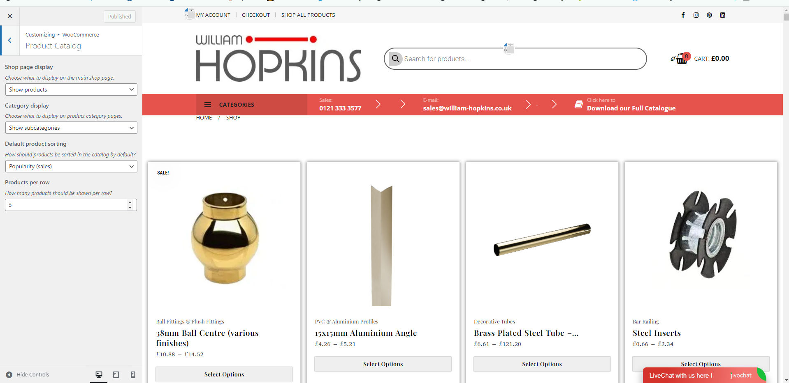789x383 pixels.
Task: Open the Shop page display dropdown
Action: pyautogui.click(x=71, y=89)
